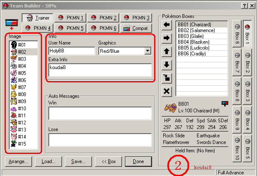
Task: Delete Pokémon with the X button
Action: click(x=167, y=91)
